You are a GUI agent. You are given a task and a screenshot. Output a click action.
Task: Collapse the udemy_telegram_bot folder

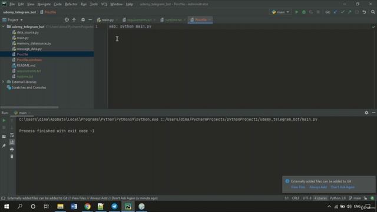point(4,26)
